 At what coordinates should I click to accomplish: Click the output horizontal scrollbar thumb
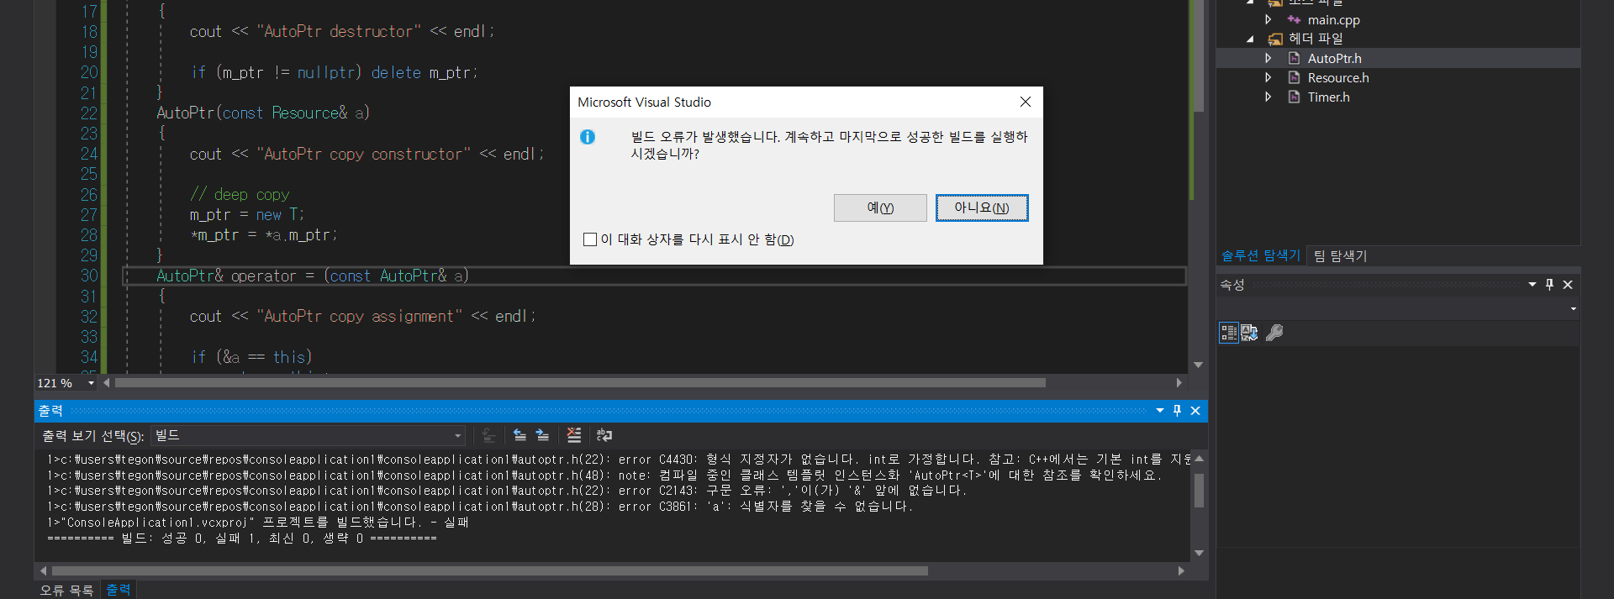tap(489, 570)
